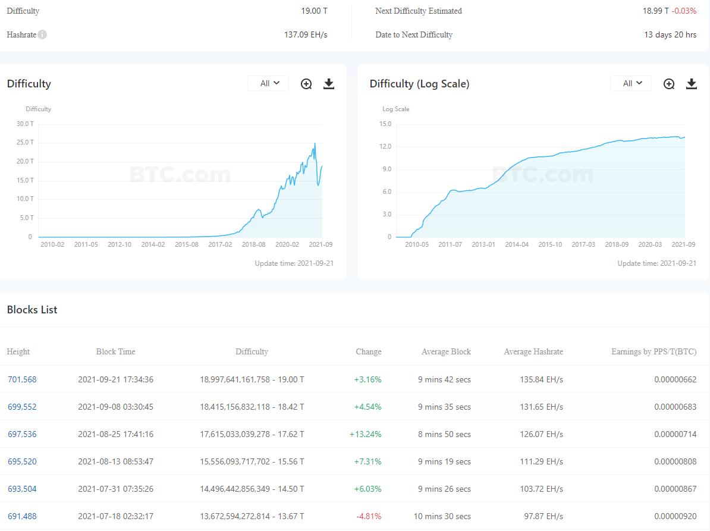Click the Block Time column header
This screenshot has height=531, width=710.
click(x=115, y=351)
